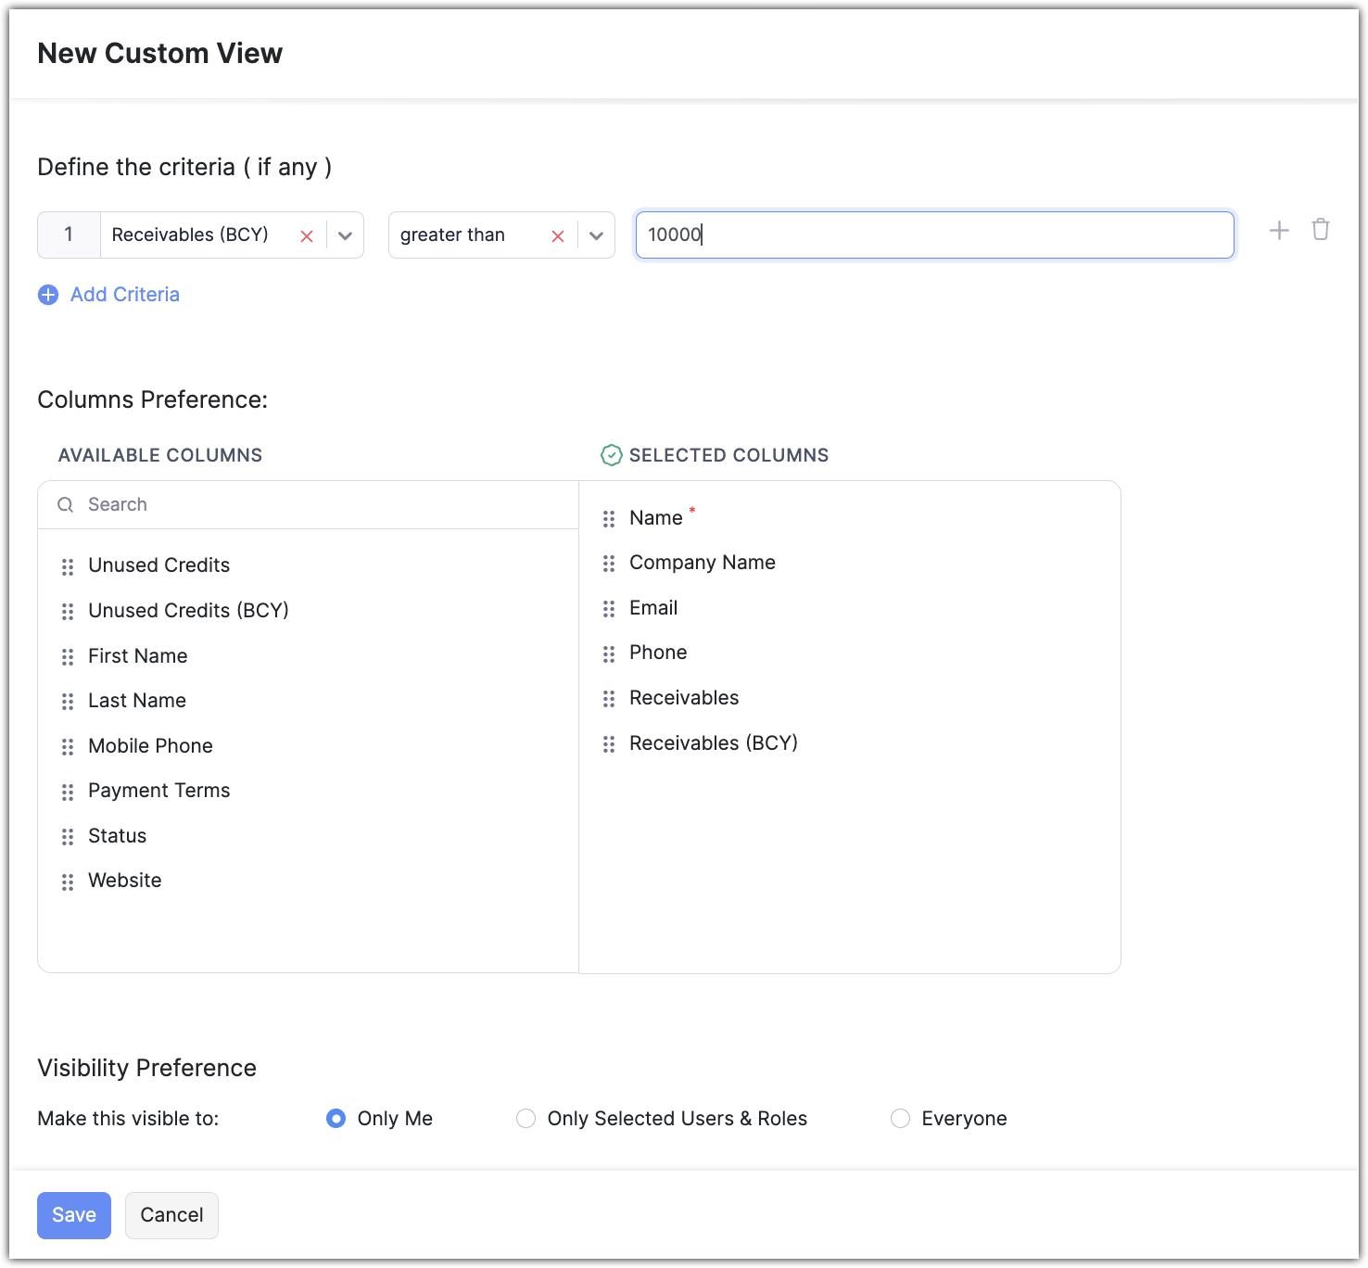Expand the Receivables (BCY) field dropdown
Screen dimensions: 1368x1268
(346, 235)
